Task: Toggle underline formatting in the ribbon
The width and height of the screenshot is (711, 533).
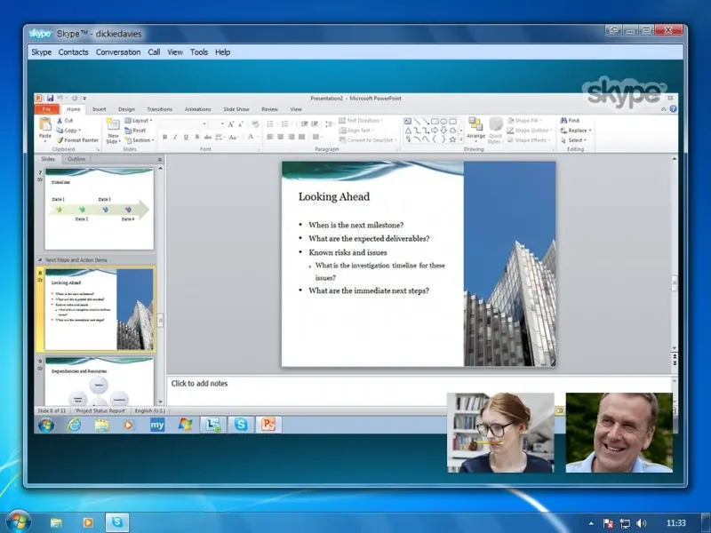Action: [x=186, y=136]
